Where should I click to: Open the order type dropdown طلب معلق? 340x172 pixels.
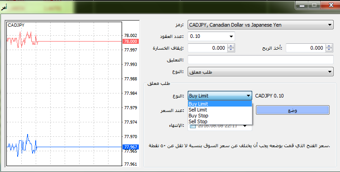tap(260, 72)
